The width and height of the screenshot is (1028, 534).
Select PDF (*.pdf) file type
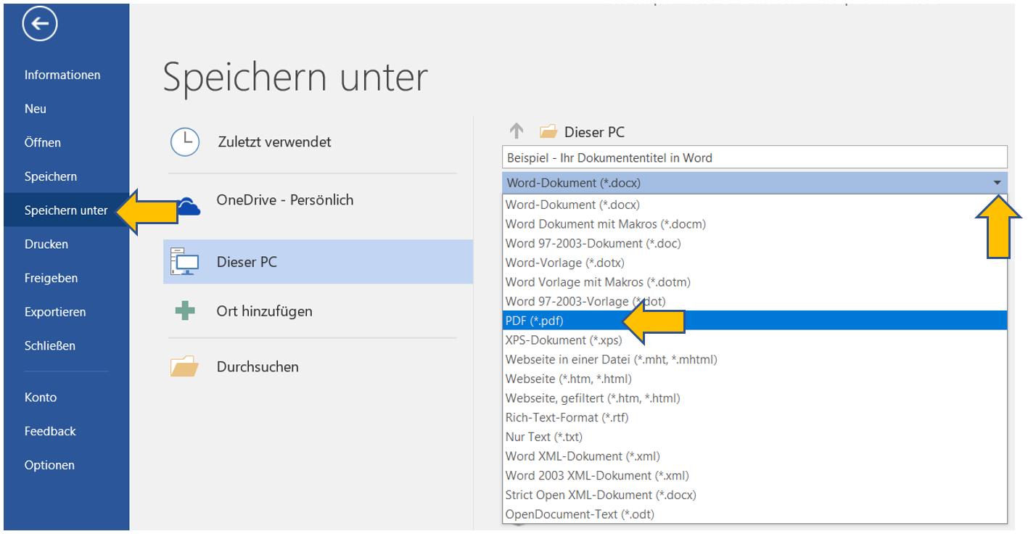tap(754, 321)
